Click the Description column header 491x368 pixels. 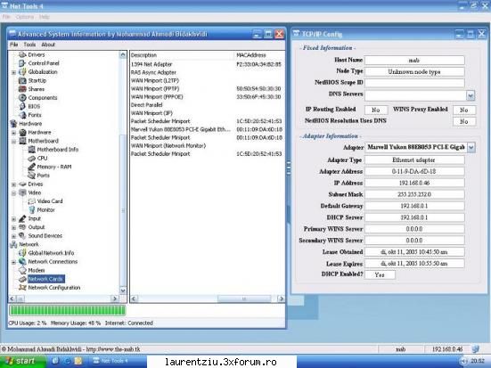(x=183, y=55)
